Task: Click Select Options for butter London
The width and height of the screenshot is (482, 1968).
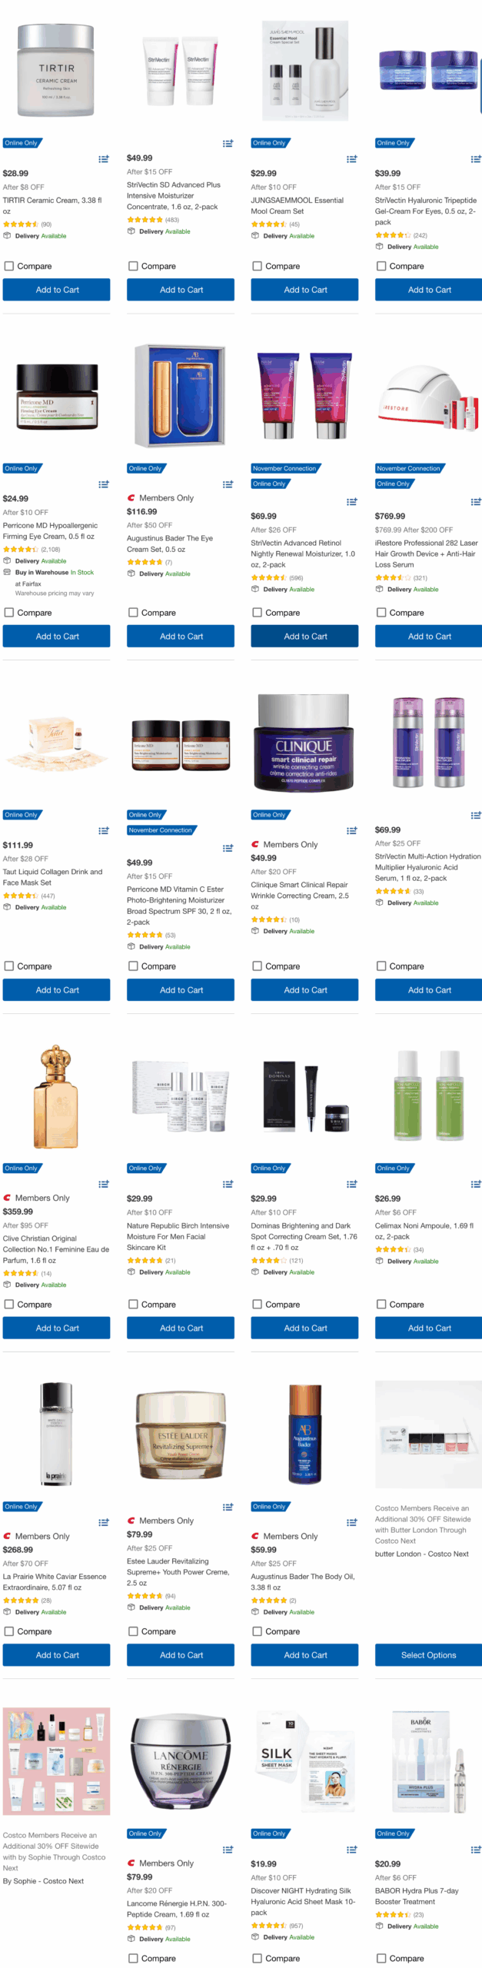Action: [428, 1654]
